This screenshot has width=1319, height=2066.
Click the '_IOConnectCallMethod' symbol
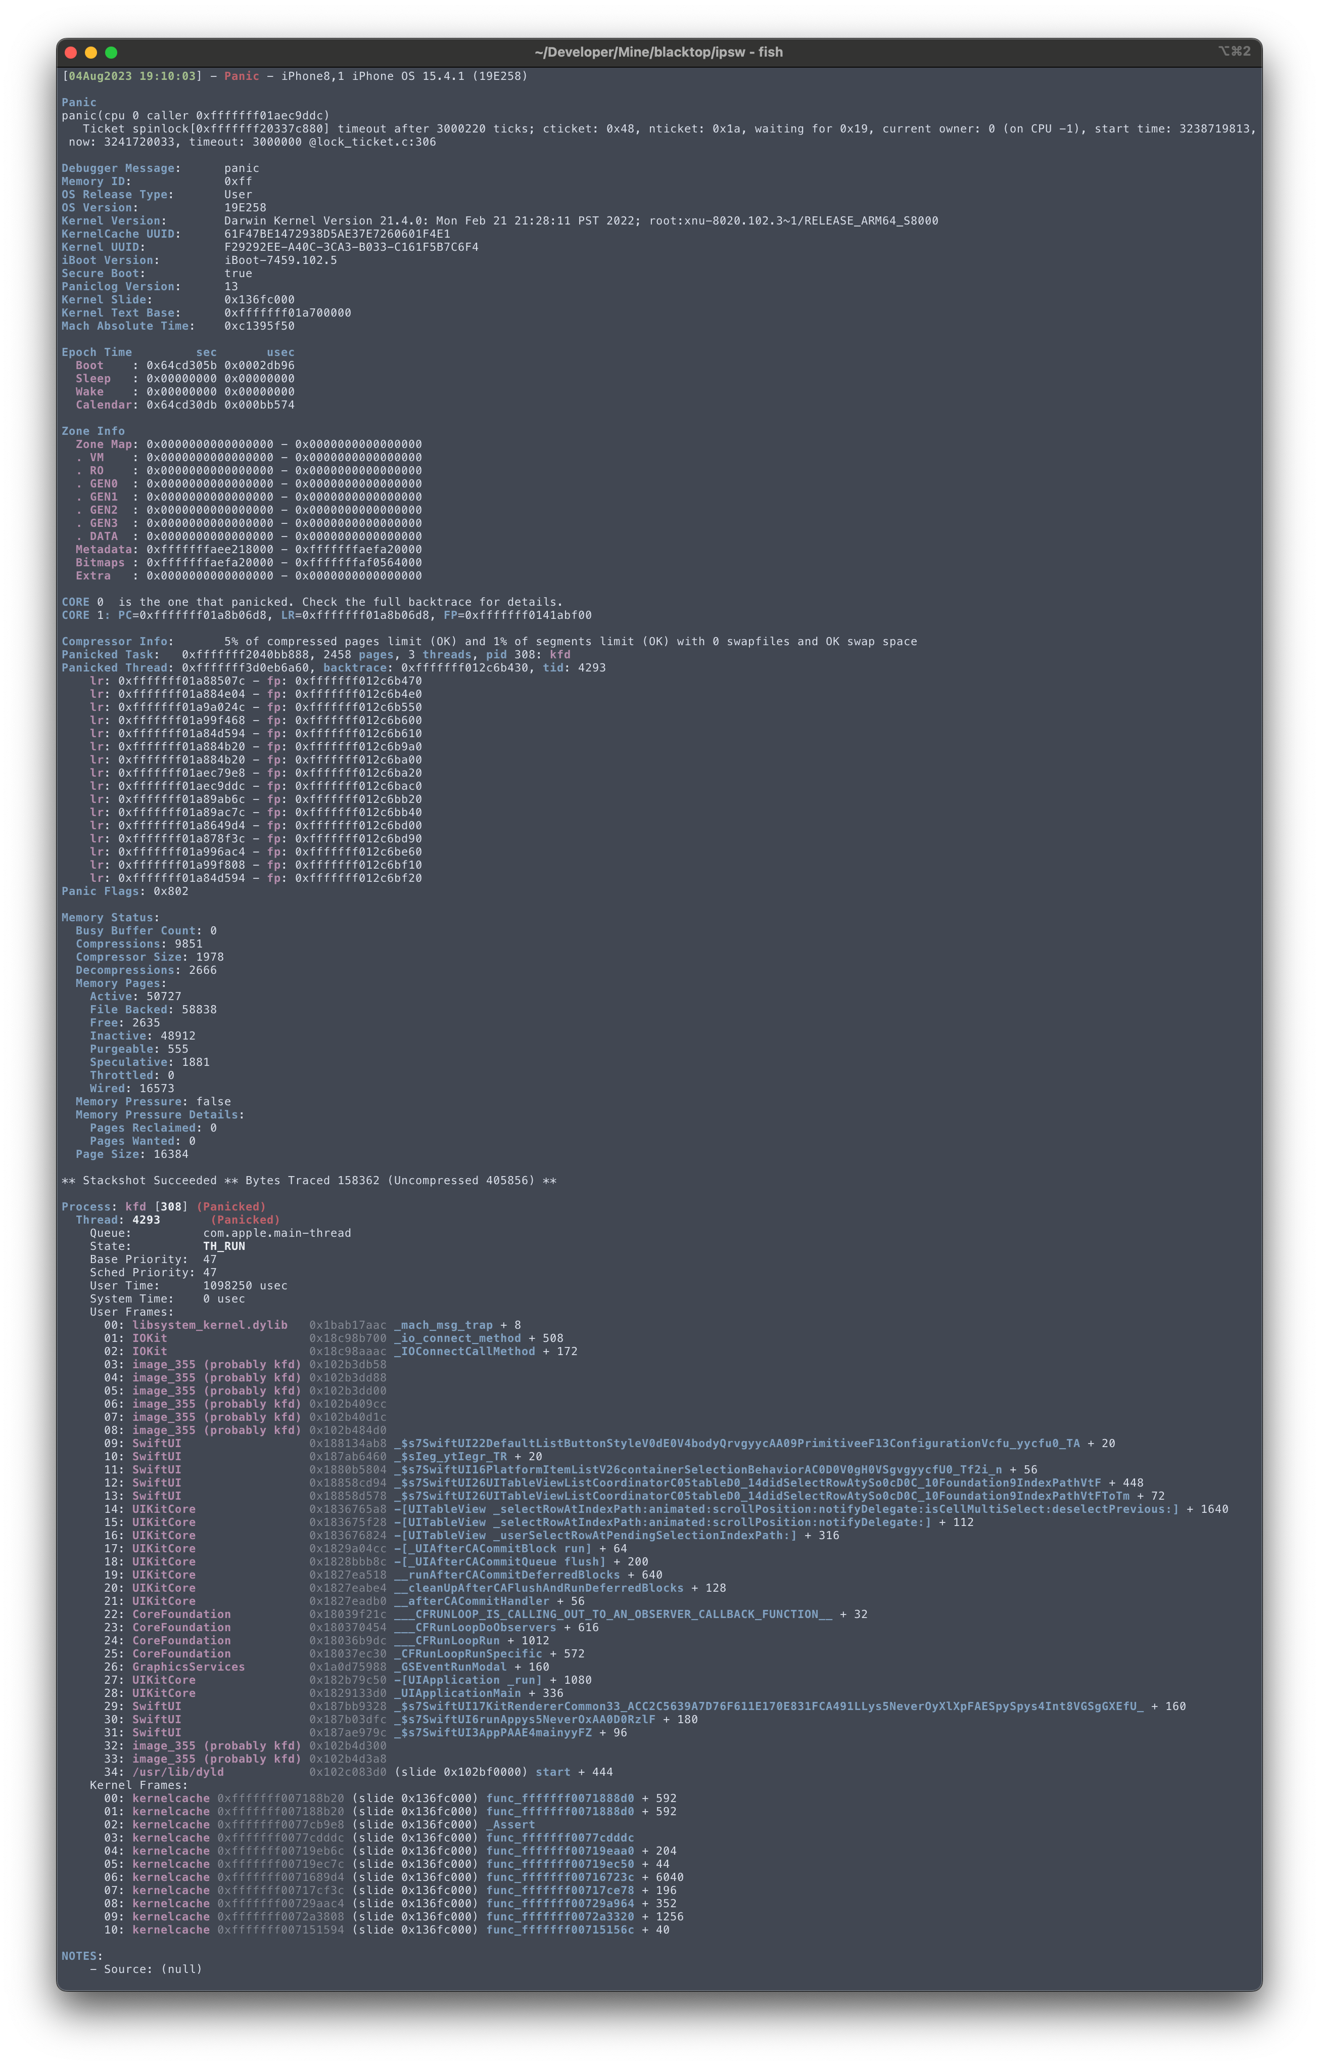coord(465,1352)
